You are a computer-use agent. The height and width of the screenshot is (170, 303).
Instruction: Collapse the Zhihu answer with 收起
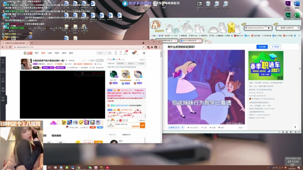[x=241, y=127]
